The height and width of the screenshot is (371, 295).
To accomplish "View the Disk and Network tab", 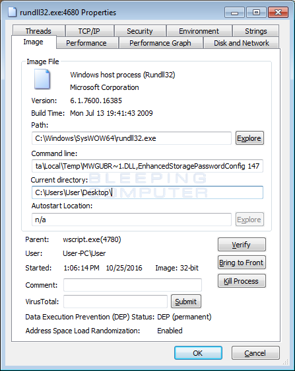I will 241,43.
